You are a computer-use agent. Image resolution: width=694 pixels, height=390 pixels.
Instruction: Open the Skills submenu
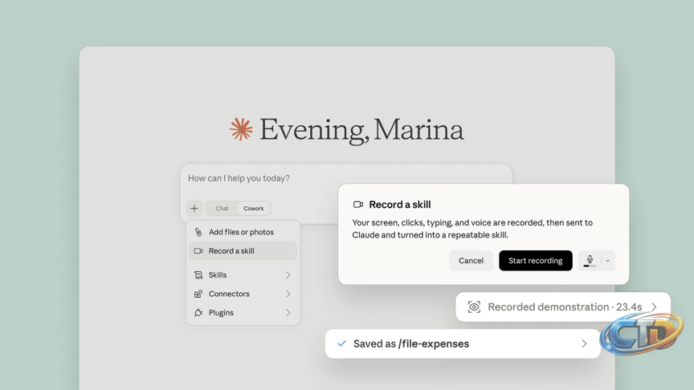click(243, 275)
